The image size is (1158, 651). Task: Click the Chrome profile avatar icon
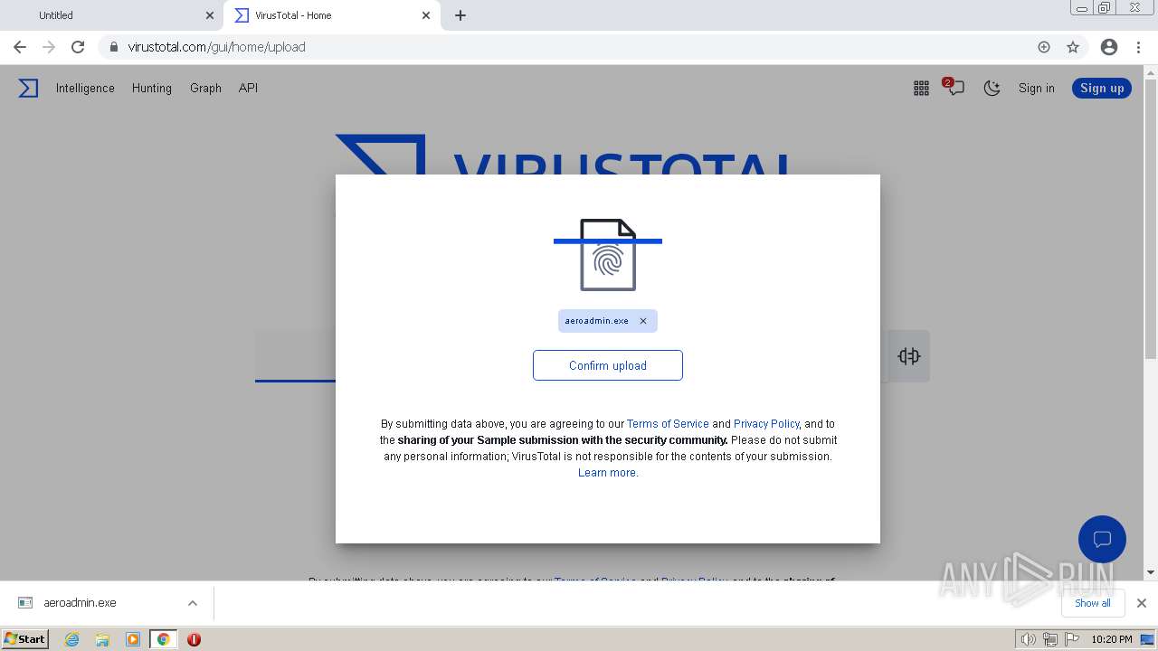click(x=1108, y=47)
